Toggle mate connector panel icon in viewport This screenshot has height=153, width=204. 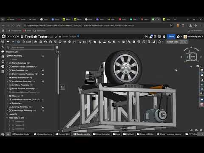(63, 87)
